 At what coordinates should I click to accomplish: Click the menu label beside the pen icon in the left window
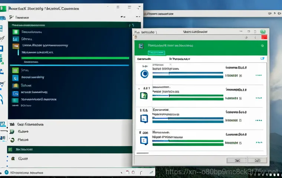[x=22, y=17]
